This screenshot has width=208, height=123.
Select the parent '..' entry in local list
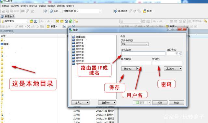[x=3, y=40]
